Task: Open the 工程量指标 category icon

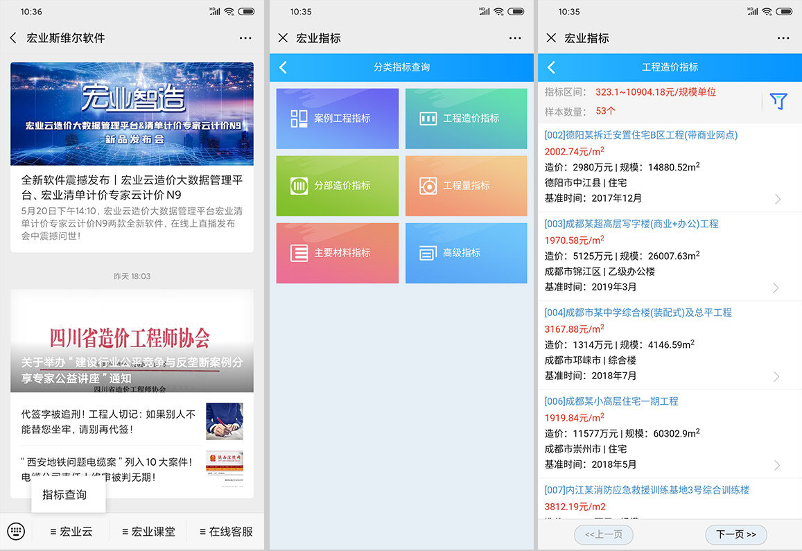Action: (x=466, y=185)
